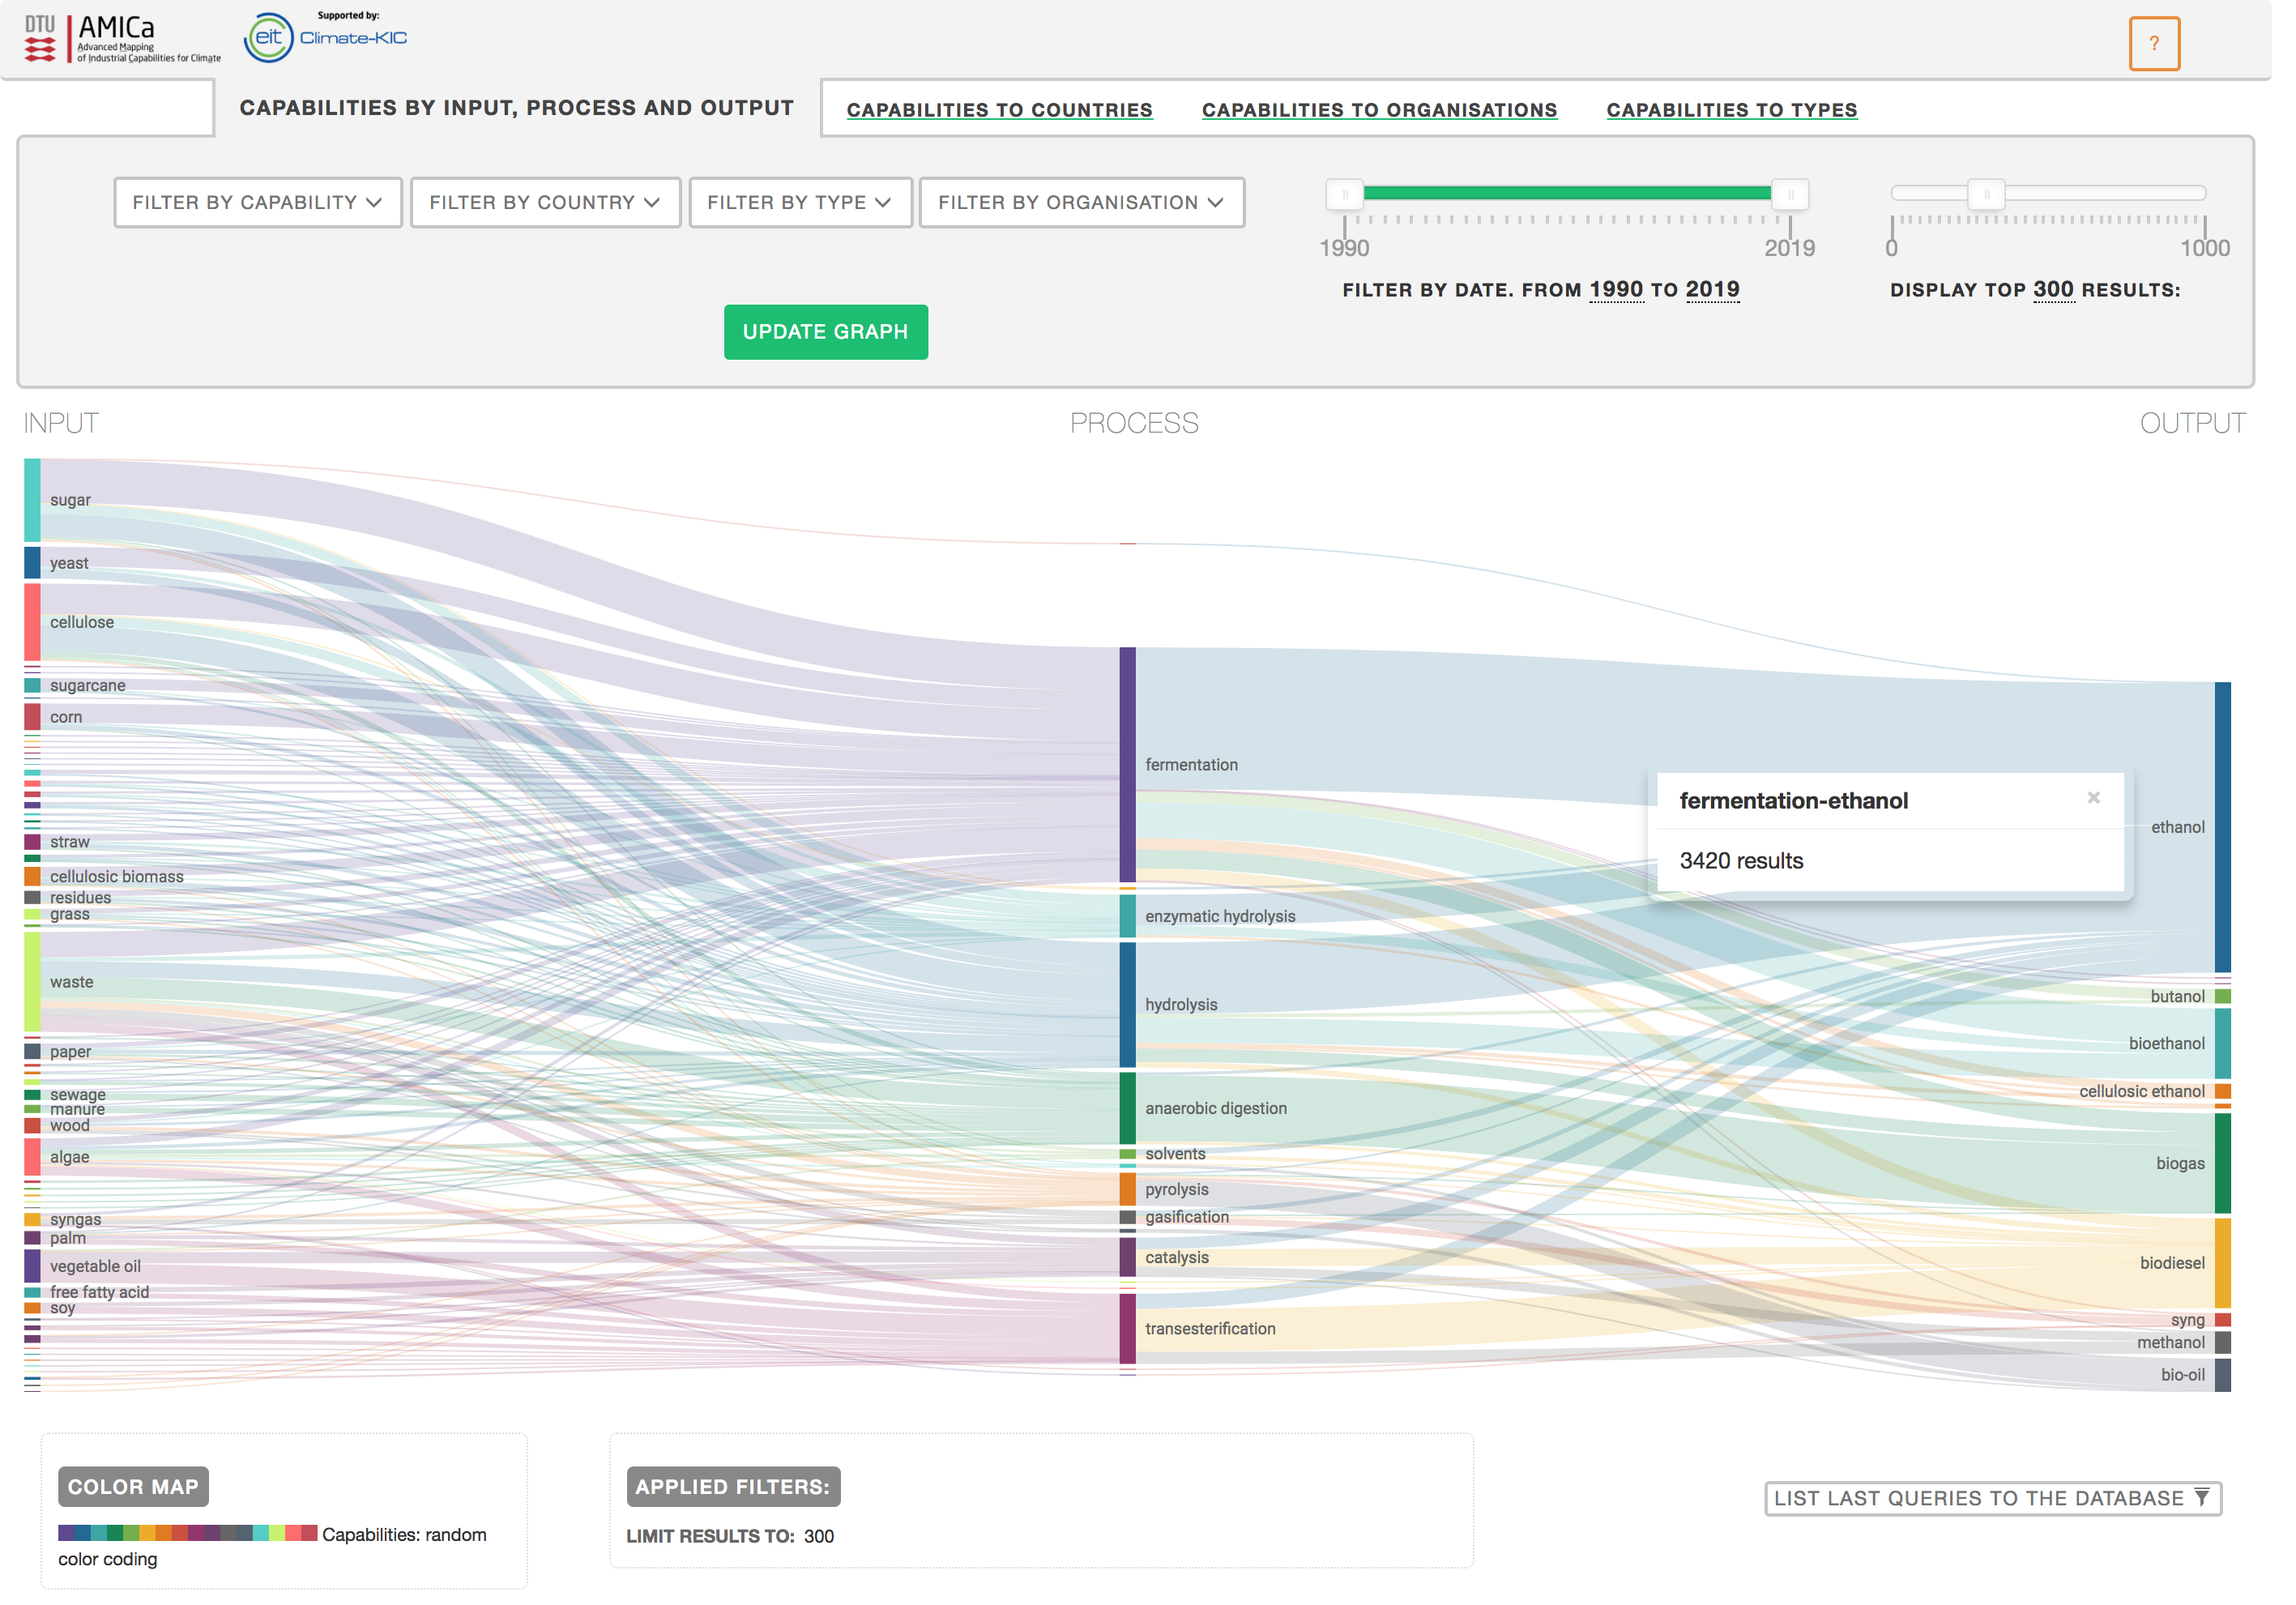Screen dimensions: 2296x1605
Task: Click the filter funnel icon on queries button
Action: 2224,1512
